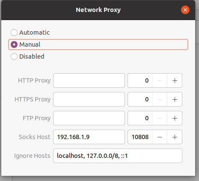This screenshot has height=181, width=199.
Task: Close the Network Proxy dialog
Action: (185, 10)
